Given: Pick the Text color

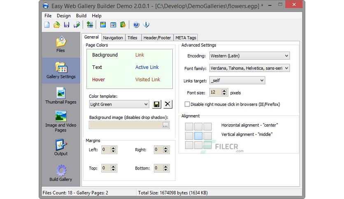Looking at the screenshot, I should pyautogui.click(x=97, y=67).
